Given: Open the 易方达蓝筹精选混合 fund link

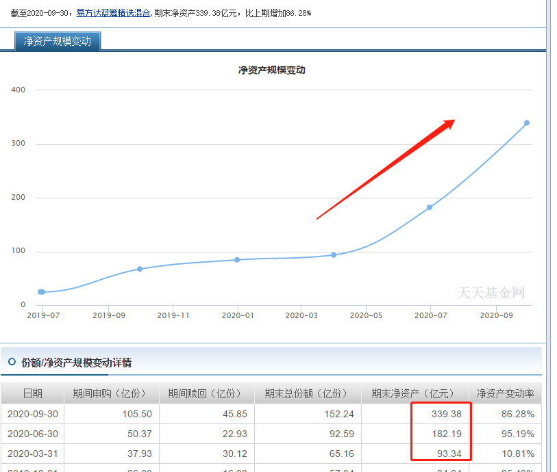Looking at the screenshot, I should (114, 12).
